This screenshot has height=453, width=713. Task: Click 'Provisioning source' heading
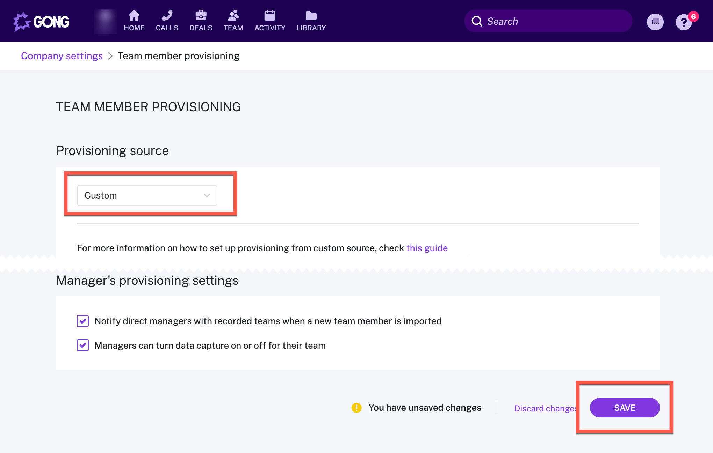(112, 151)
